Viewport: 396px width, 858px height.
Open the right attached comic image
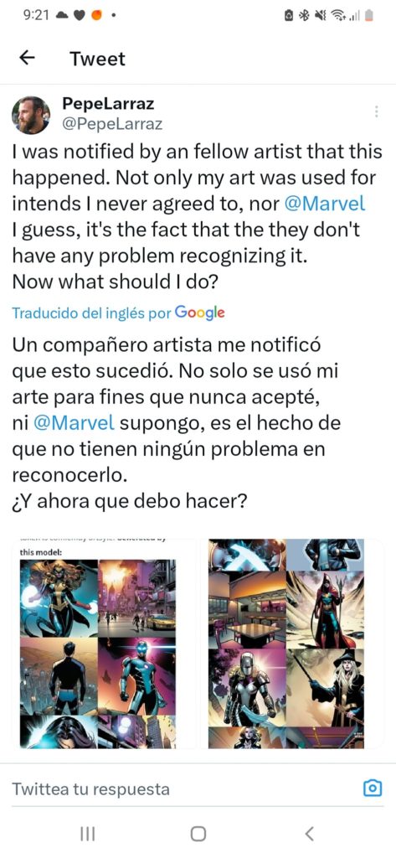[x=292, y=644]
